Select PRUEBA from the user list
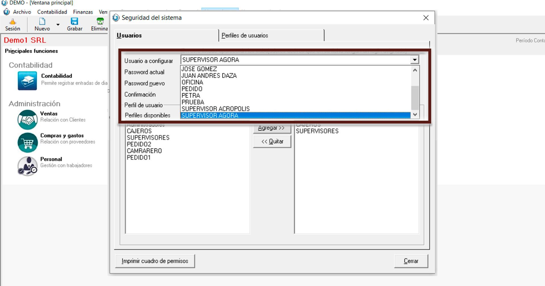The width and height of the screenshot is (545, 286). point(193,102)
